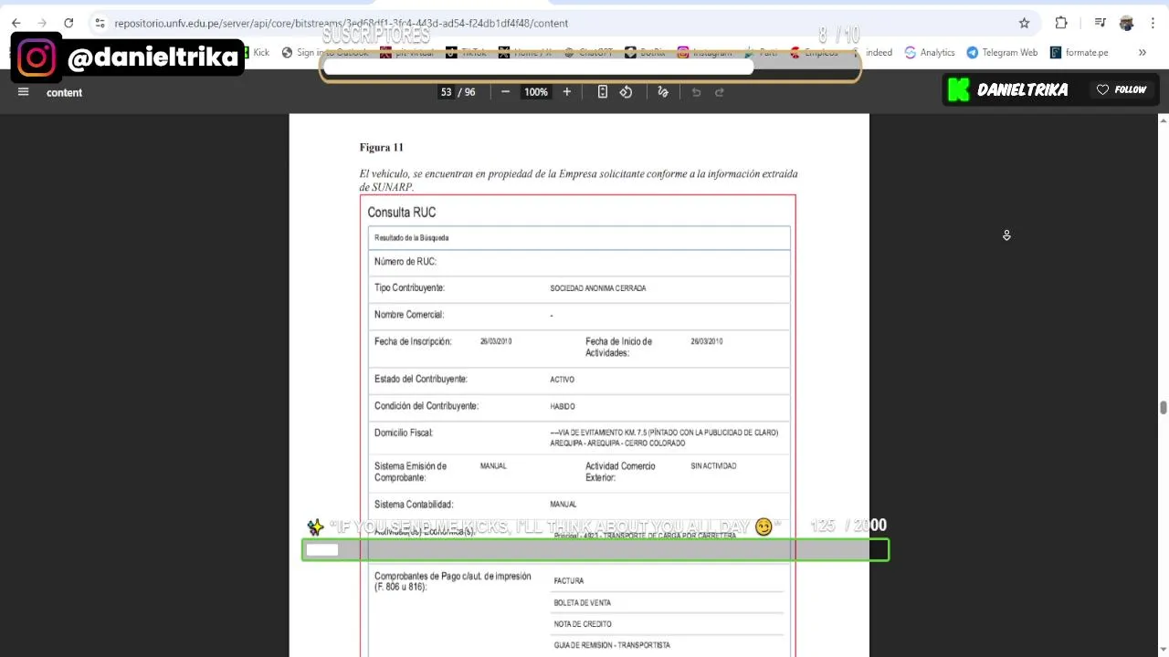Click the 'Nombre Comercial:' label
The height and width of the screenshot is (657, 1169).
[409, 315]
